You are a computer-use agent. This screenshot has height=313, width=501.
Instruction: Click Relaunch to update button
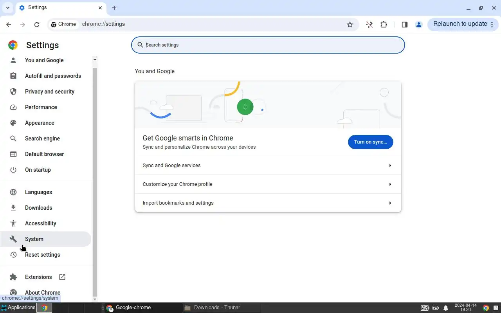tap(463, 24)
